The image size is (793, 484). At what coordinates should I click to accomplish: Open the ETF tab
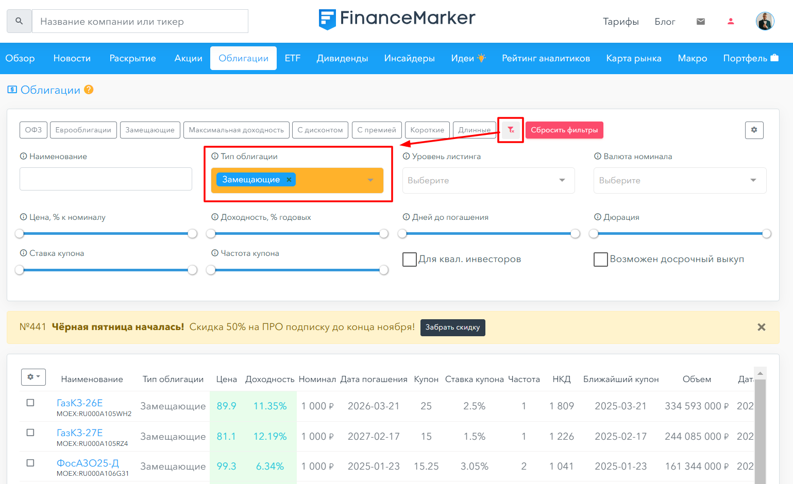[x=293, y=58]
